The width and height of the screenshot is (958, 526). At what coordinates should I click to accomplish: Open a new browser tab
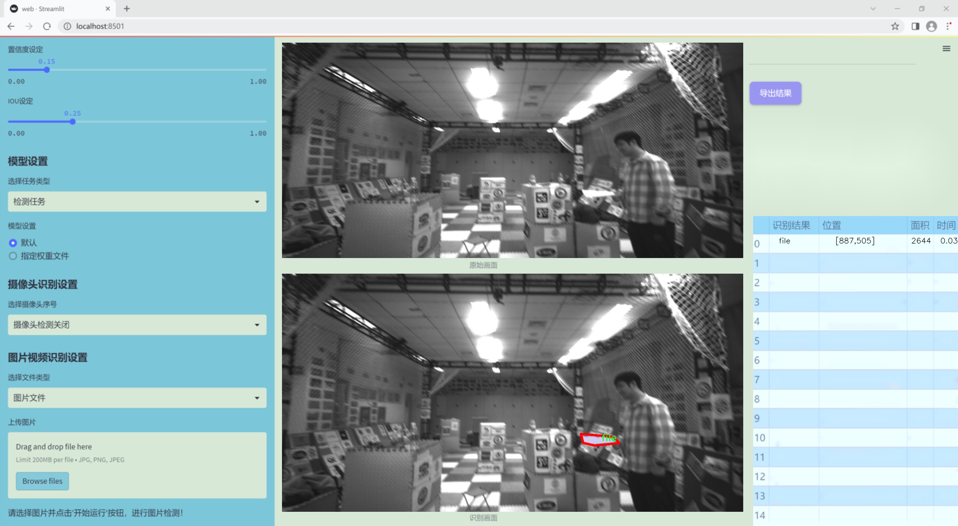coord(127,9)
